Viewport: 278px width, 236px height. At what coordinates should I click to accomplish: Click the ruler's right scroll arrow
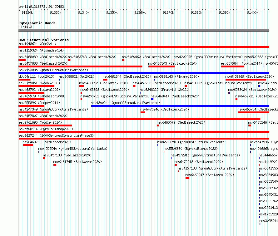pos(268,10)
